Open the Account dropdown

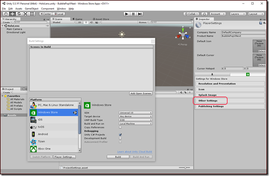pyautogui.click(x=217, y=14)
